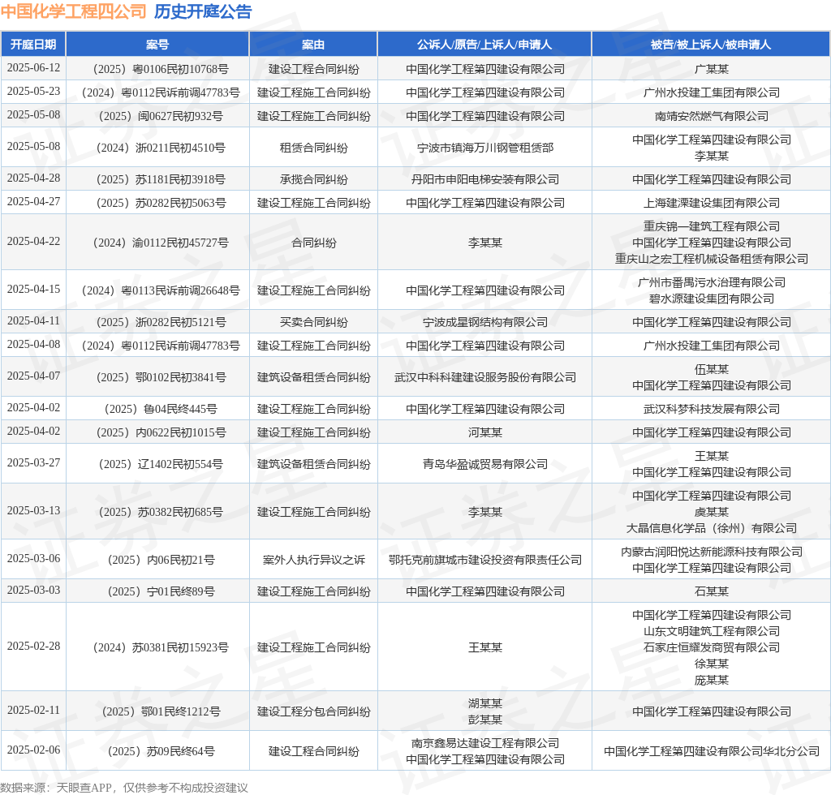Click plaintiff 宁波市镇海万川钢管租赁部
831x795 pixels.
coord(485,148)
